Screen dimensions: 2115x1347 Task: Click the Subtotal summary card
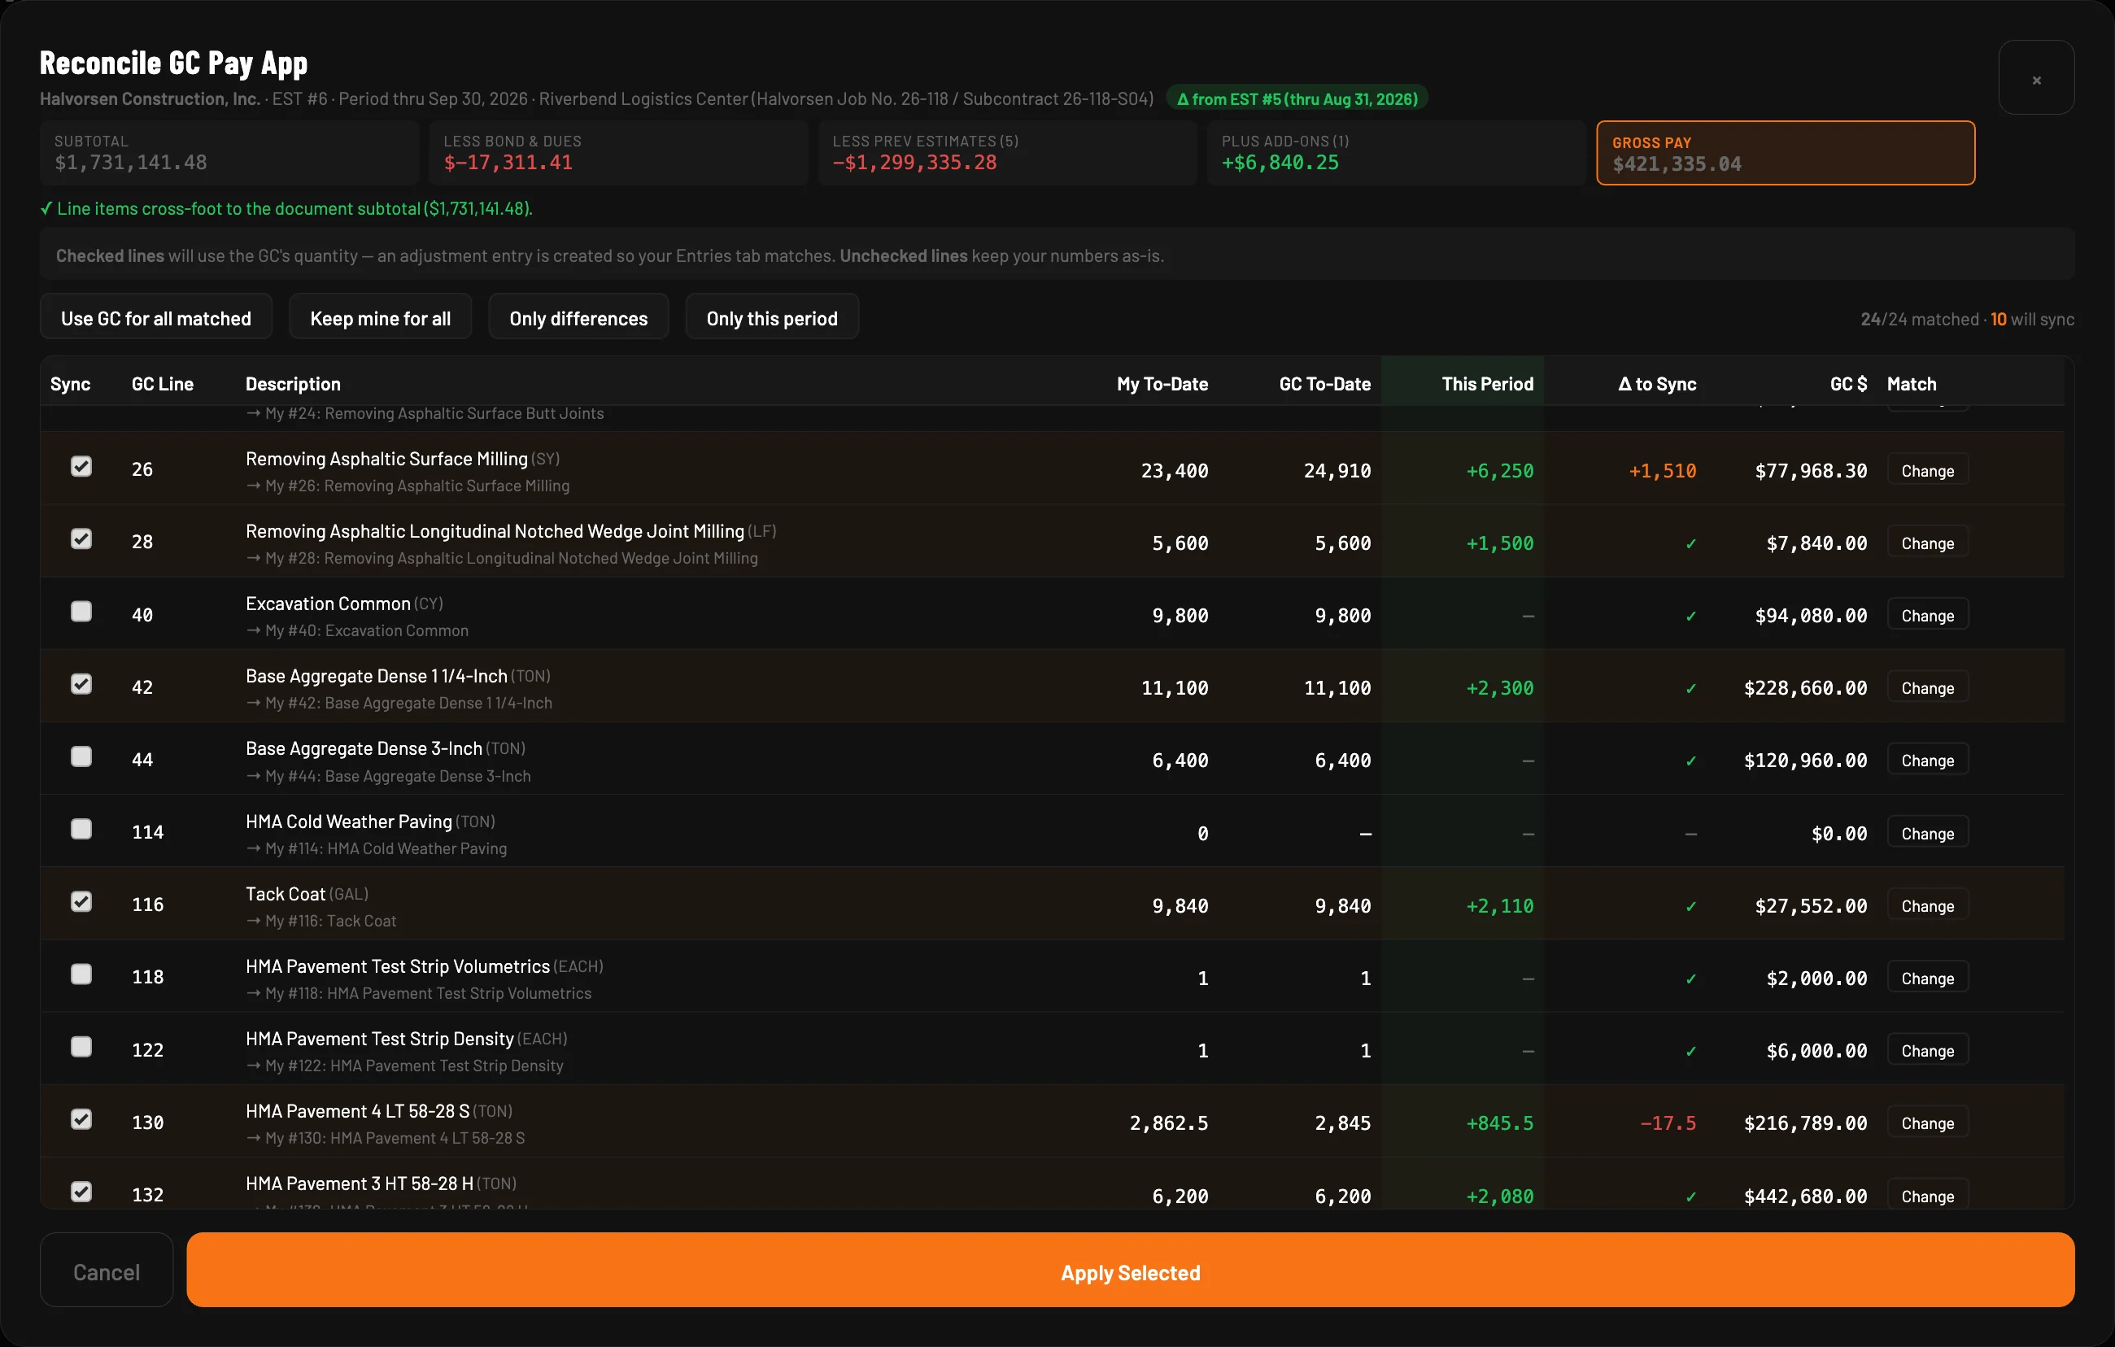(229, 153)
